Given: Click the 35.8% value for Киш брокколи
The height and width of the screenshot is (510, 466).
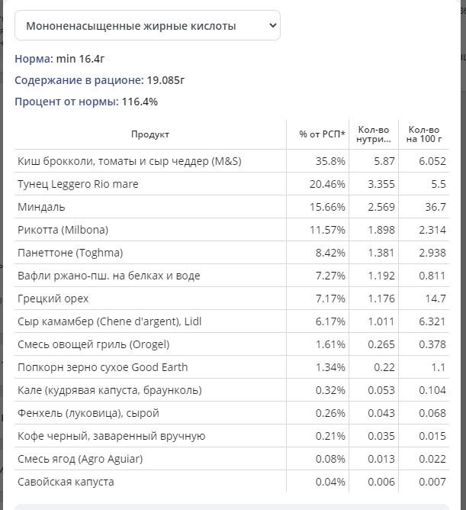Looking at the screenshot, I should (x=330, y=161).
